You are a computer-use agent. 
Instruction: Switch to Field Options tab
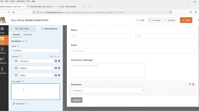click(49, 29)
